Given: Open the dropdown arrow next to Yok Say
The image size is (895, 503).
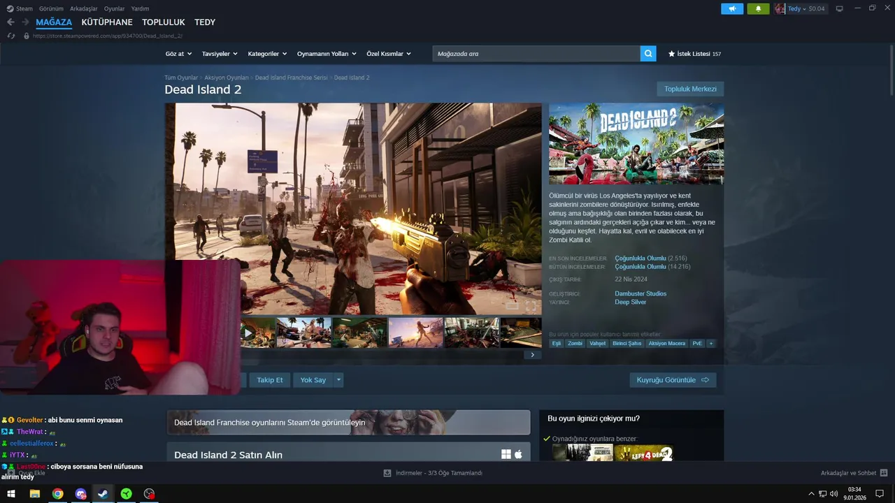Looking at the screenshot, I should coord(338,380).
